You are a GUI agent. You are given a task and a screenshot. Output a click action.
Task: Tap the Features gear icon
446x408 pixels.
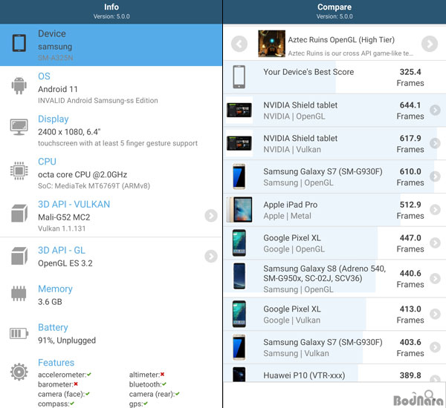click(x=19, y=372)
